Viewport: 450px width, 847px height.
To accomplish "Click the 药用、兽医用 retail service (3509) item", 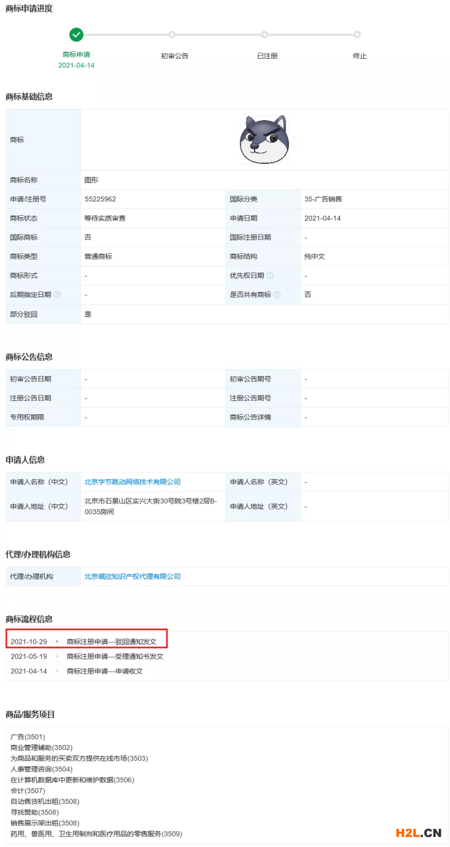I will pos(96,834).
